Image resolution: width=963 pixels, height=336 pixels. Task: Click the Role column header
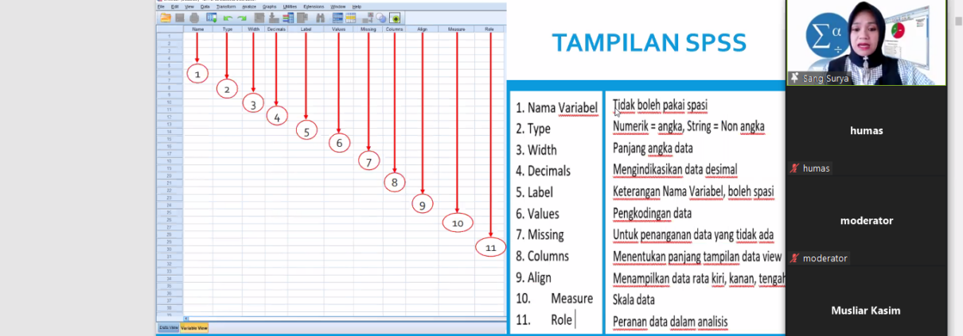(x=489, y=29)
